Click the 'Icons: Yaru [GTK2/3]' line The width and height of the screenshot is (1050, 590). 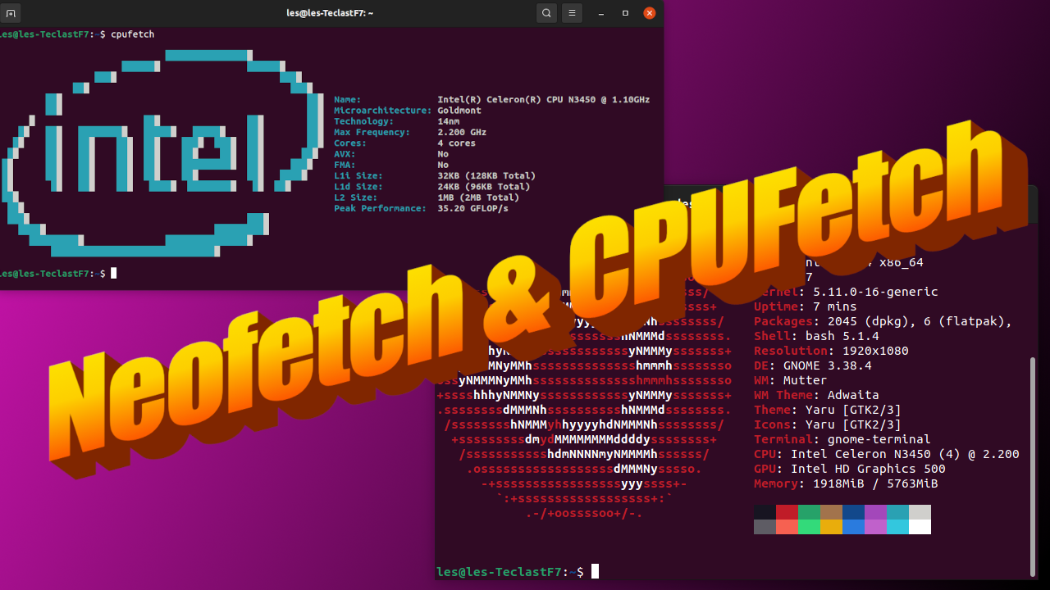828,424
